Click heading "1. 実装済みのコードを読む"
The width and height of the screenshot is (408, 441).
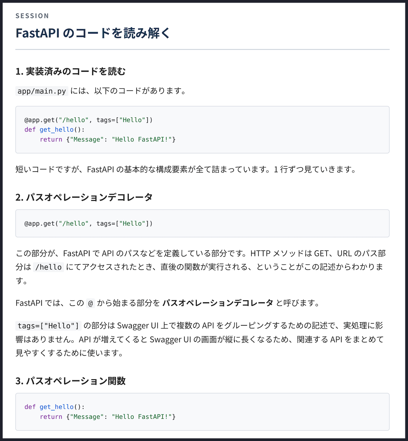(71, 72)
